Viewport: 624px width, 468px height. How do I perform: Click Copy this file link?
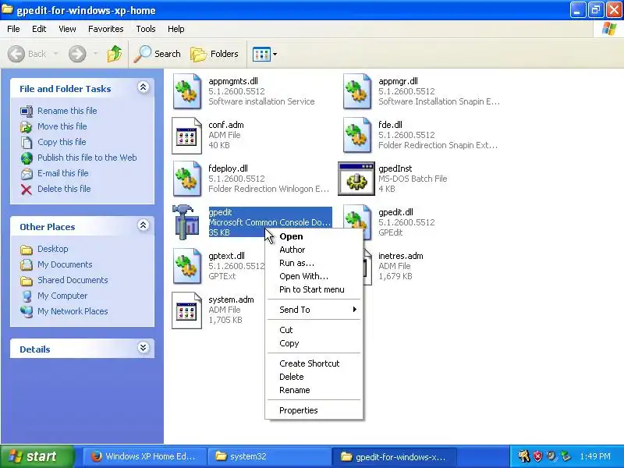click(62, 142)
